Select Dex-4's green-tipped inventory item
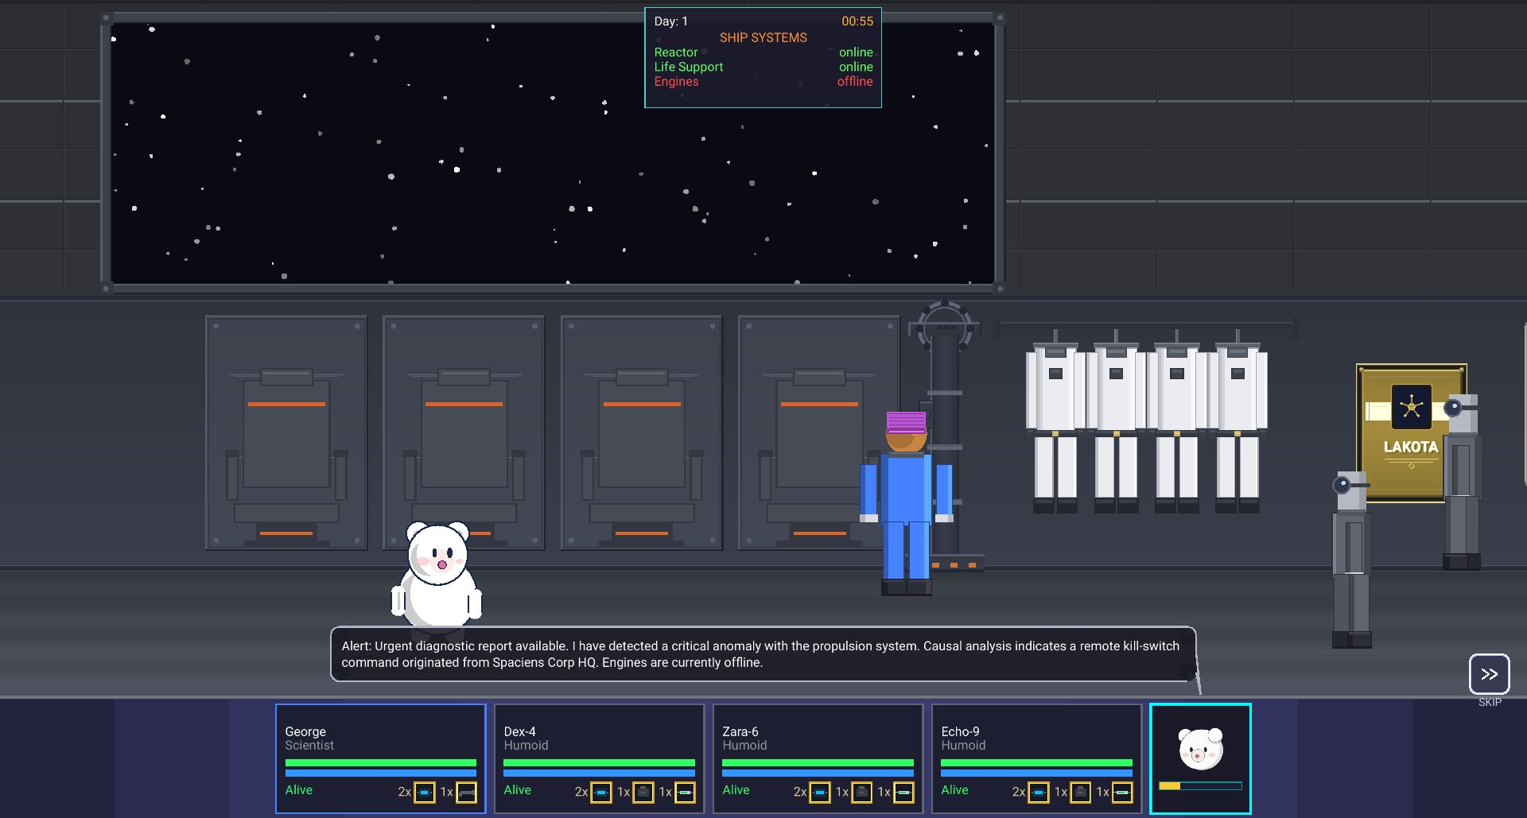The image size is (1527, 818). [686, 793]
